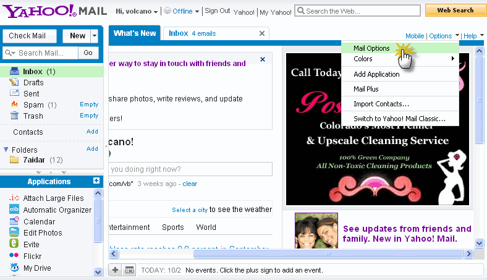This screenshot has width=487, height=280.
Task: Open the Spam flame icon
Action: point(14,104)
